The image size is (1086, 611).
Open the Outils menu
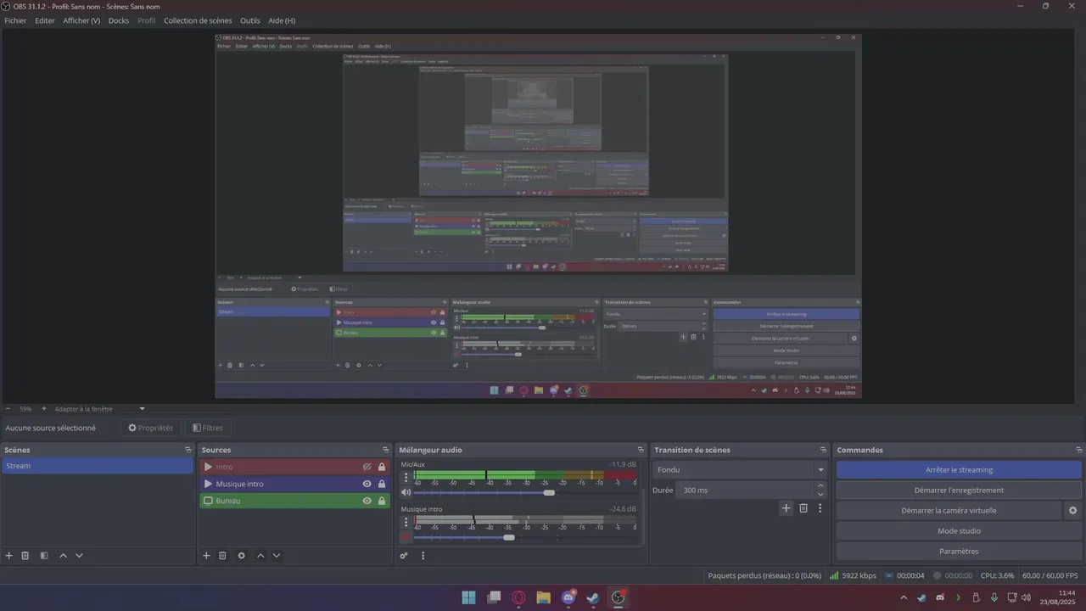(250, 20)
